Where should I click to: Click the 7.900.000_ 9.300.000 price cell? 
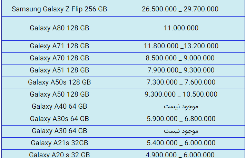coord(181,70)
